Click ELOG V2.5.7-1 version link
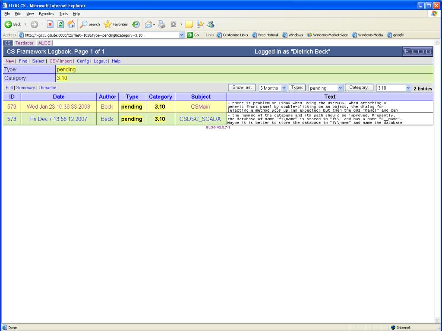Image resolution: width=442 pixels, height=331 pixels. click(x=218, y=128)
